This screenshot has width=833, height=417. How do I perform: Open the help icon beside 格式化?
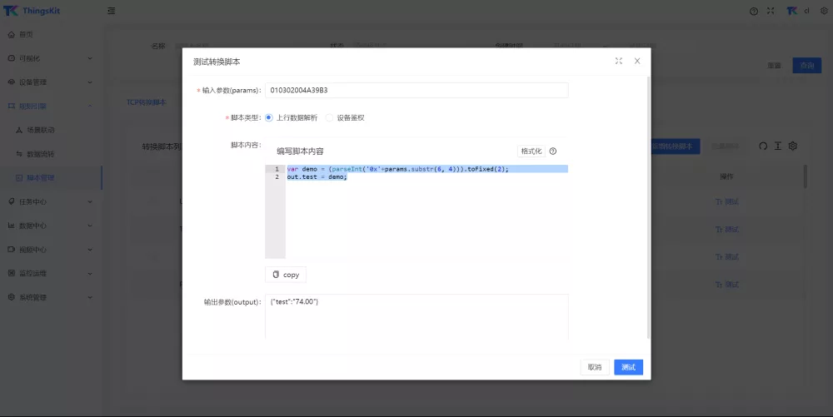click(553, 151)
